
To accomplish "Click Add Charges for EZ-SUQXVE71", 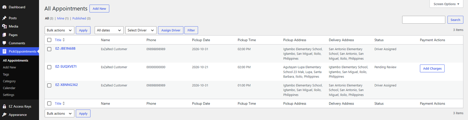I will click(x=432, y=69).
